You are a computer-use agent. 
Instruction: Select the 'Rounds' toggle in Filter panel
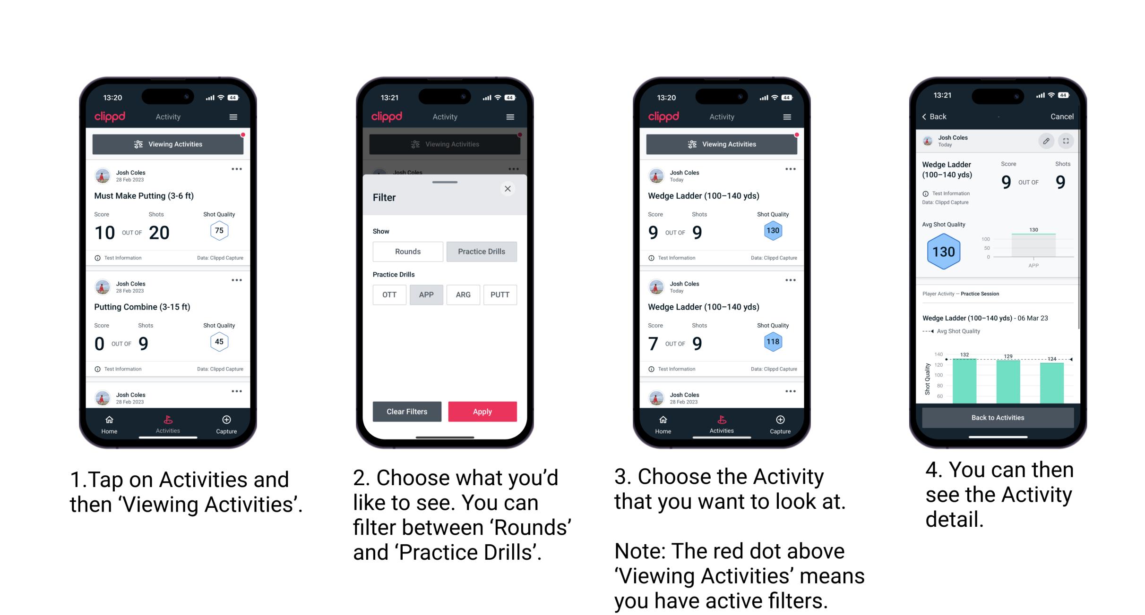(406, 252)
